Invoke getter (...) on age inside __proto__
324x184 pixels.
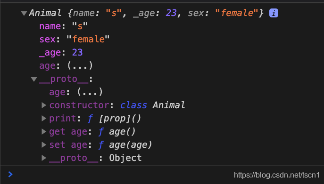[90, 92]
